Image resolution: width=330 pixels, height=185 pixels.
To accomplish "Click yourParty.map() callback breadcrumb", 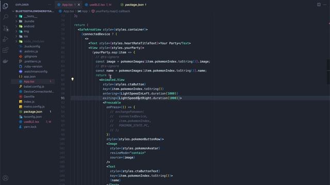I will [112, 11].
